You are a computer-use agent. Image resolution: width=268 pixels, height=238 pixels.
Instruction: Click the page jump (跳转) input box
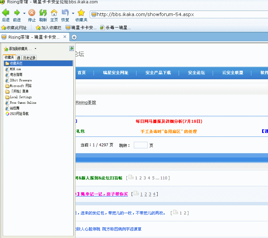tap(140, 145)
